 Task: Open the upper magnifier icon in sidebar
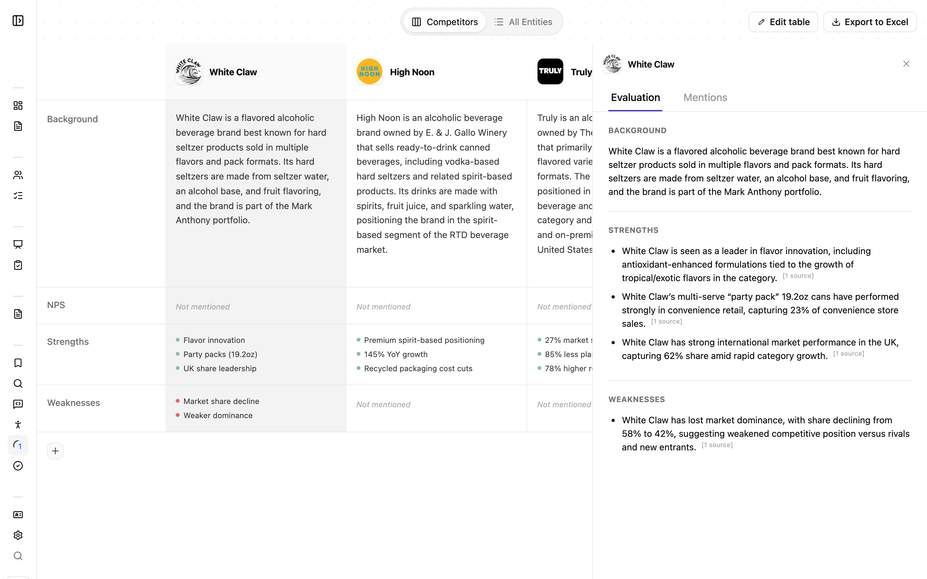pyautogui.click(x=18, y=383)
